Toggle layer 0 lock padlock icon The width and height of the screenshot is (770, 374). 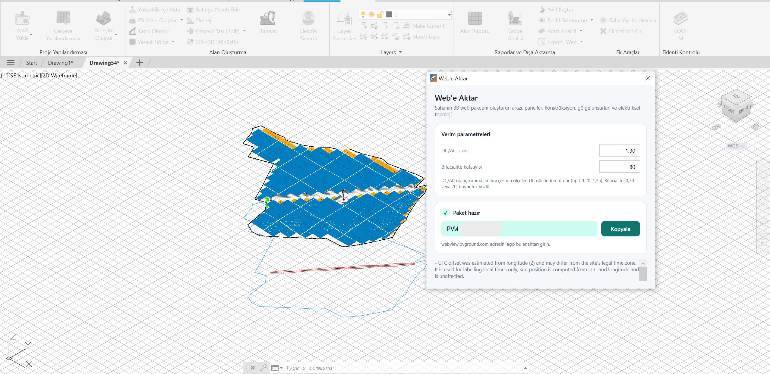click(380, 14)
